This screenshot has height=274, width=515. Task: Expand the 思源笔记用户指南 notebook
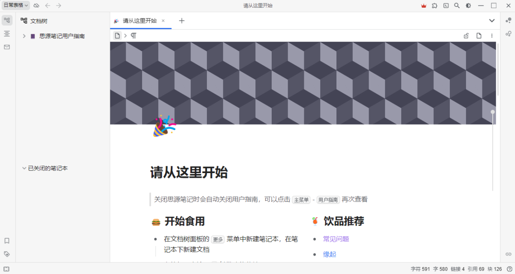click(x=24, y=36)
